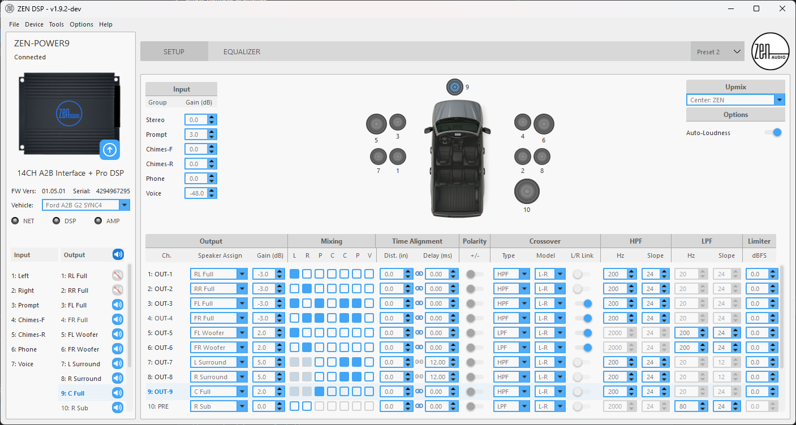Open OUT-1 crossover Type HPF dropdown
The height and width of the screenshot is (425, 796).
[512, 274]
